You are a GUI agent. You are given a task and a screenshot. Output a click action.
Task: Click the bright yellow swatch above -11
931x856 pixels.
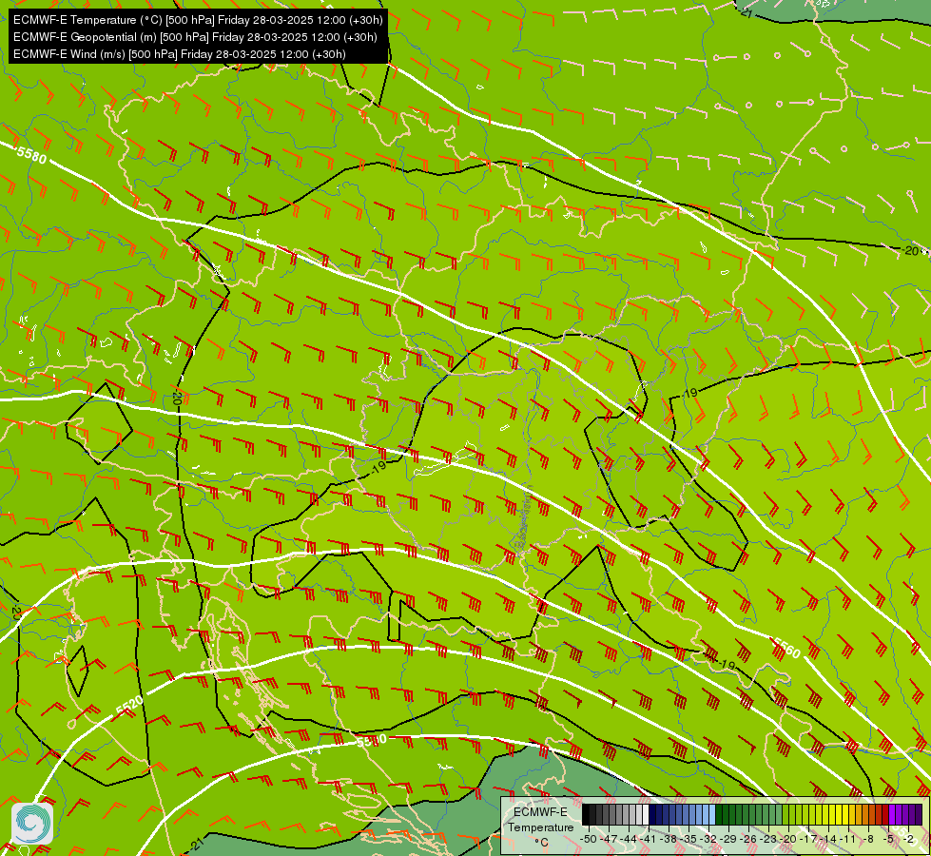(845, 814)
